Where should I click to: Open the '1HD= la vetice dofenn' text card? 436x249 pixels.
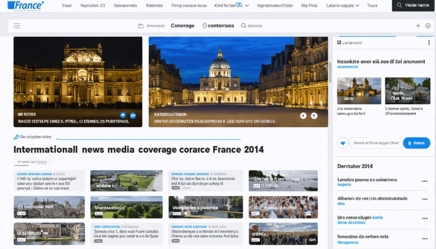click(49, 181)
